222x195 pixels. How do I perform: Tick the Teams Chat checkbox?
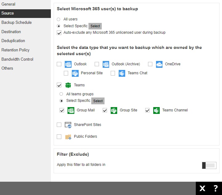(113, 73)
